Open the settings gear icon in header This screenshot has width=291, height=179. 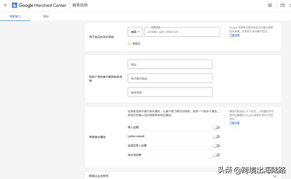(270, 5)
